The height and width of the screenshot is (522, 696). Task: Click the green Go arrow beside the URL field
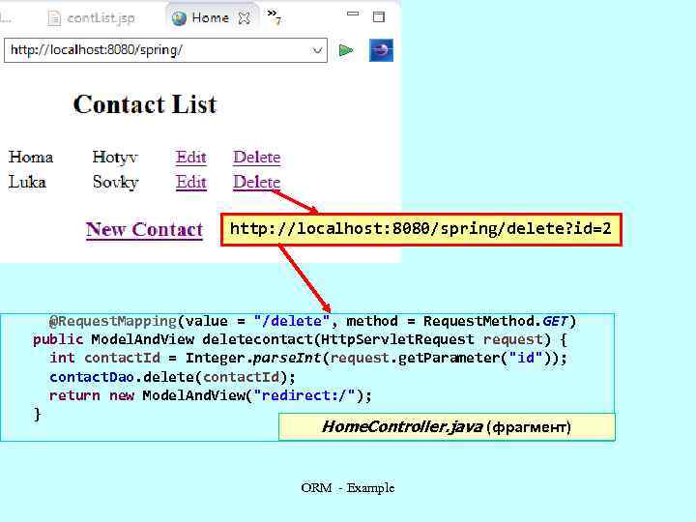pos(346,50)
